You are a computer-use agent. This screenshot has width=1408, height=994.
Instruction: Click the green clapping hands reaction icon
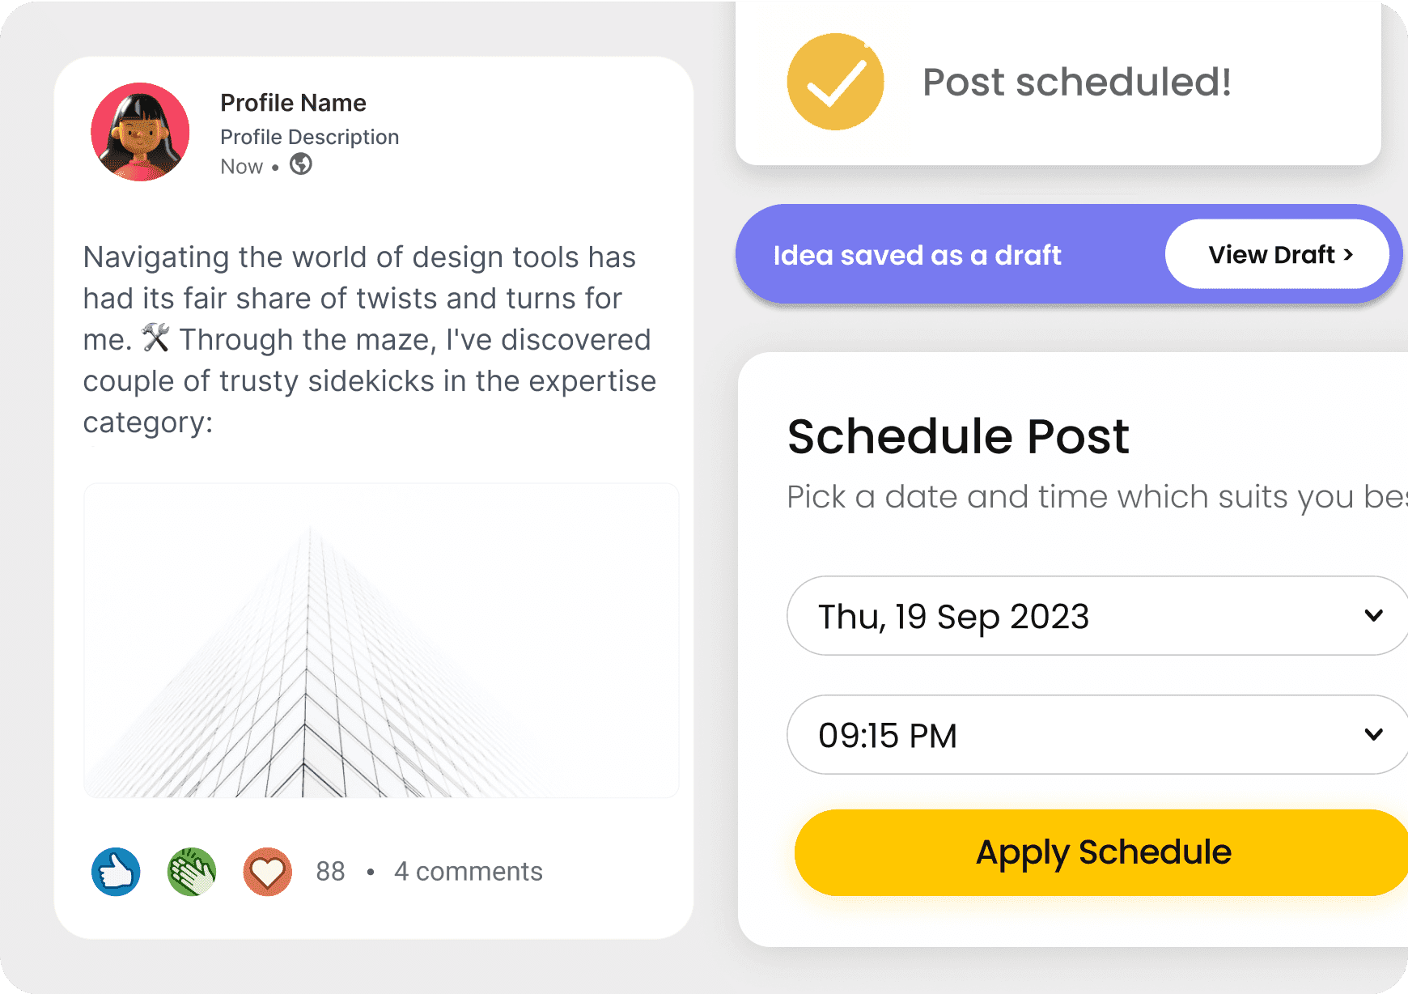coord(192,872)
